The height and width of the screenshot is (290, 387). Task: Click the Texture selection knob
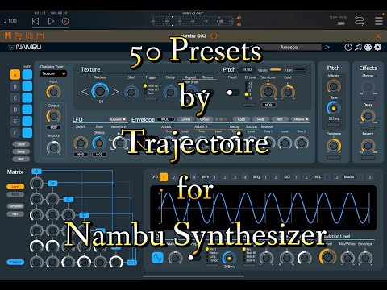(x=100, y=91)
